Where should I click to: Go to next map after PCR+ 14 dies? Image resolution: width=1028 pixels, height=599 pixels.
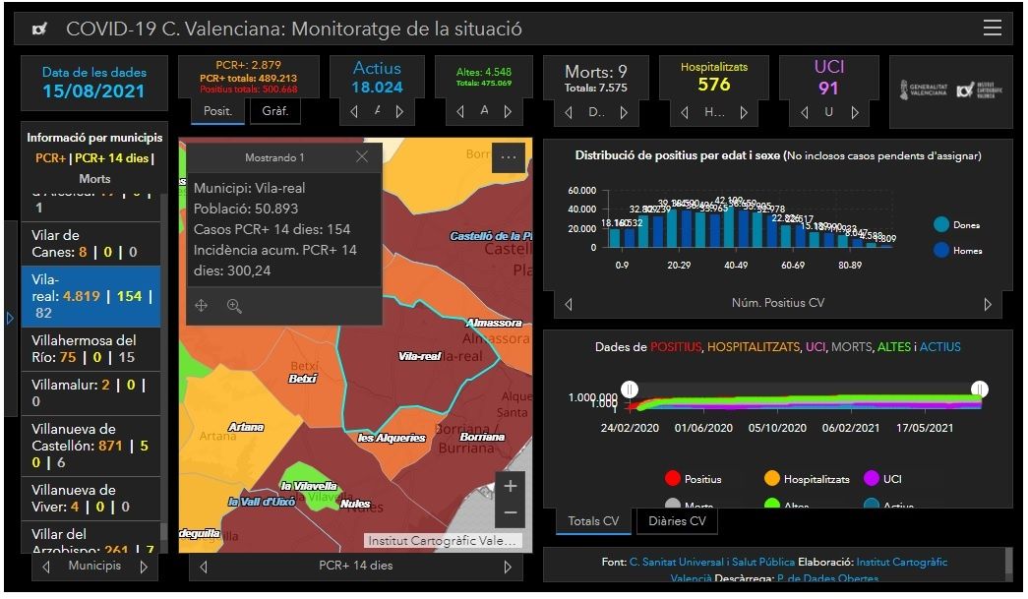pyautogui.click(x=508, y=567)
